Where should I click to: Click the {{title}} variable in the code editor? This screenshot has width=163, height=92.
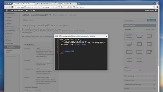[81, 44]
